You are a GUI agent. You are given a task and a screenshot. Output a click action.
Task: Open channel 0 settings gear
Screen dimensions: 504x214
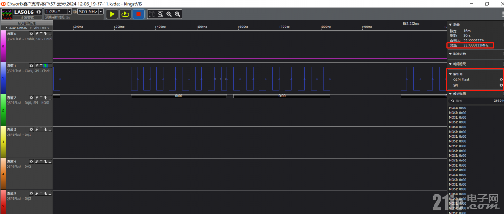tap(32, 33)
